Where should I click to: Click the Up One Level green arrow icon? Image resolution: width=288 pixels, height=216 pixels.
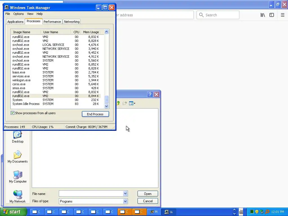click(118, 103)
